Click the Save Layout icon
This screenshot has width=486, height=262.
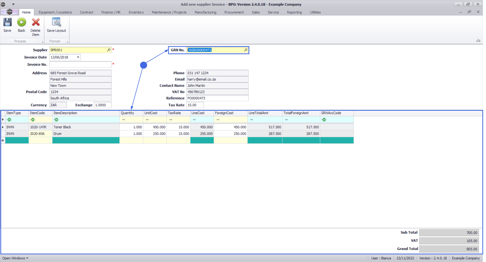click(x=56, y=22)
